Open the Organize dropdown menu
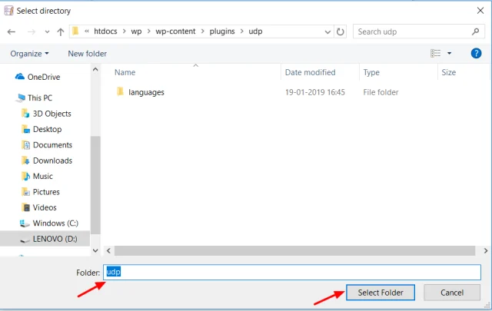The width and height of the screenshot is (492, 311). (30, 54)
